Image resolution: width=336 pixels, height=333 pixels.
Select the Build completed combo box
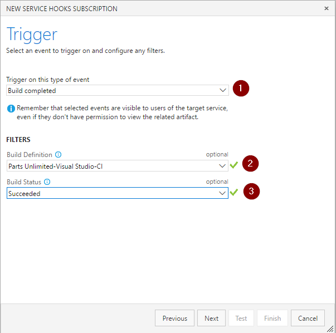(118, 90)
